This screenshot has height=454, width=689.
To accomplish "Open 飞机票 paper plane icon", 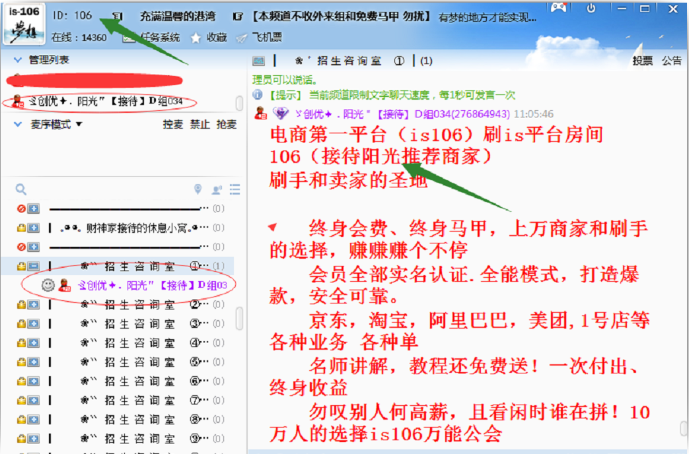I will pos(241,38).
